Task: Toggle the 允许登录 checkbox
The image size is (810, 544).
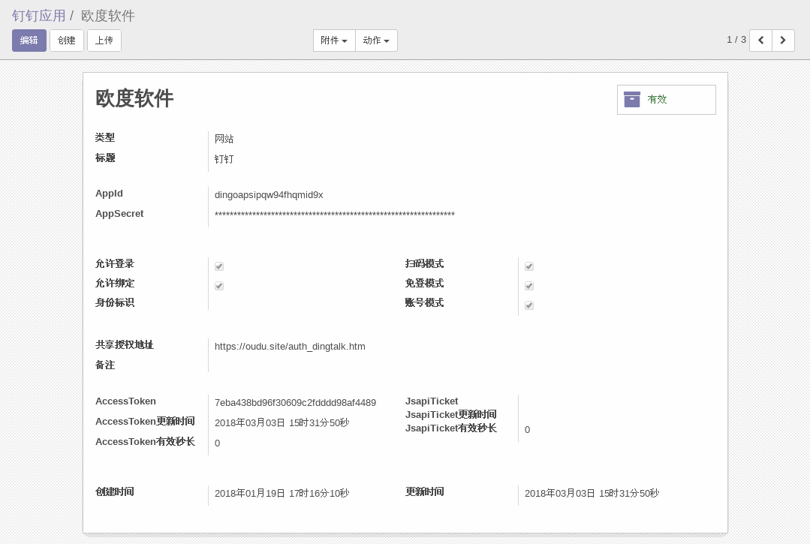Action: point(219,266)
